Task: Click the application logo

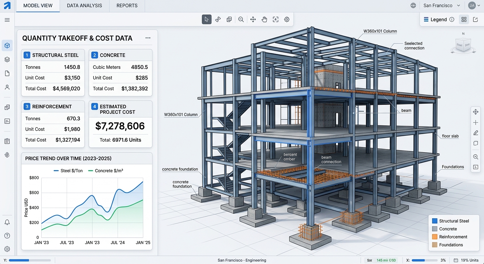Action: click(x=7, y=5)
